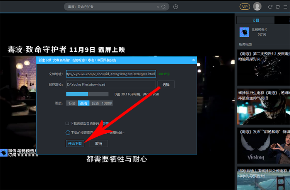Image resolution: width=290 pixels, height=190 pixels.
Task: Click the 文件地址 URL input field
Action: pyautogui.click(x=111, y=74)
